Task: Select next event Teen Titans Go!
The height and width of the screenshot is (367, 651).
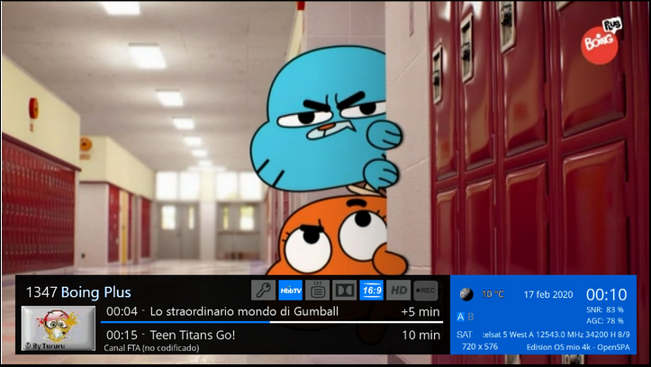Action: [193, 335]
